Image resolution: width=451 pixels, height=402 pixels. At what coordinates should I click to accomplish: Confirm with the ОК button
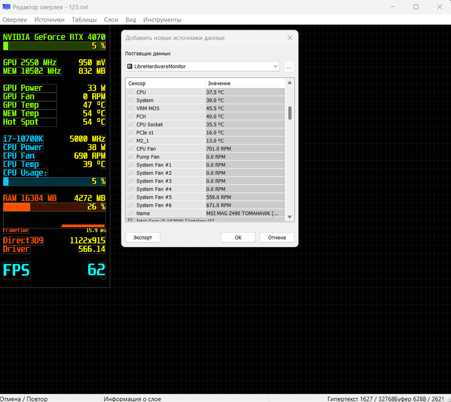pos(238,238)
